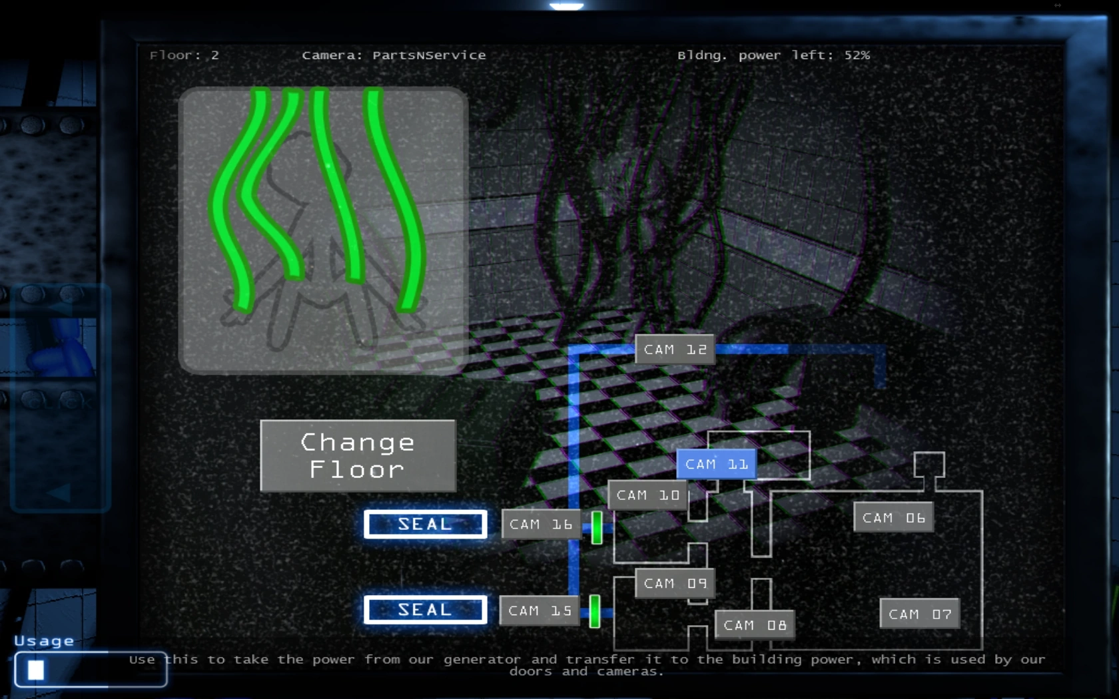Click the white monitor handle at top
Viewport: 1119px width, 699px height.
pyautogui.click(x=566, y=6)
